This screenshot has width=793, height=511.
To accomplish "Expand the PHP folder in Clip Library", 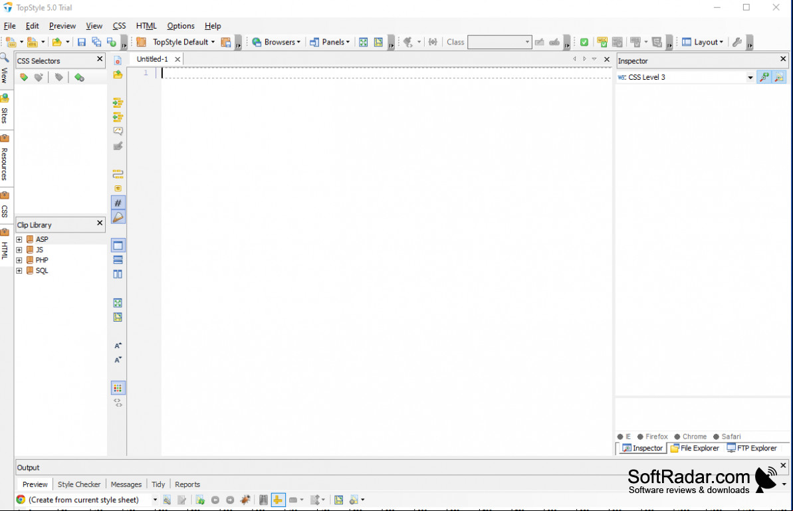I will click(x=19, y=260).
